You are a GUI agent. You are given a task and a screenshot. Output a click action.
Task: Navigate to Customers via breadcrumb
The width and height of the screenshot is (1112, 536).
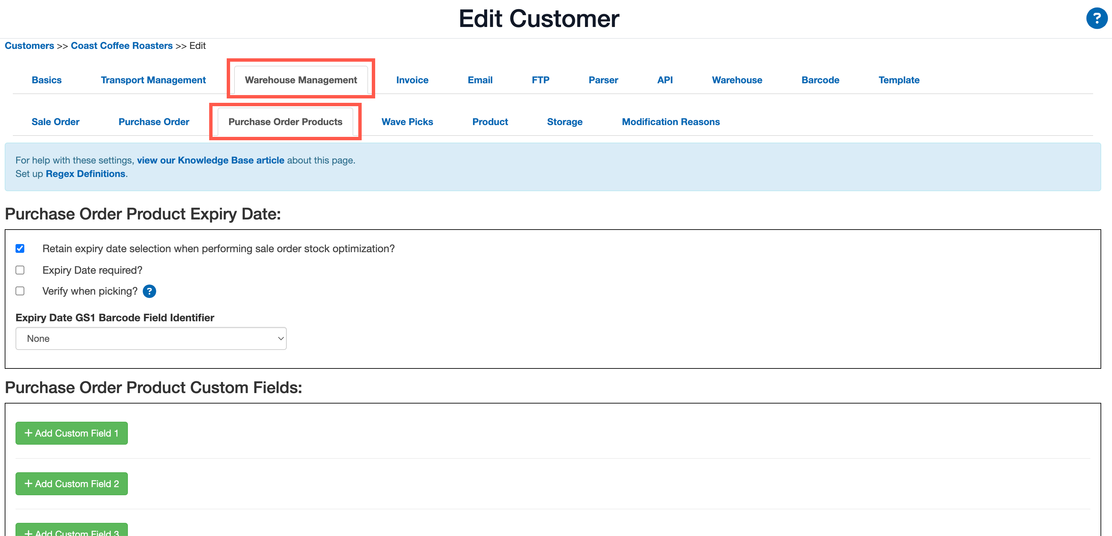point(29,46)
